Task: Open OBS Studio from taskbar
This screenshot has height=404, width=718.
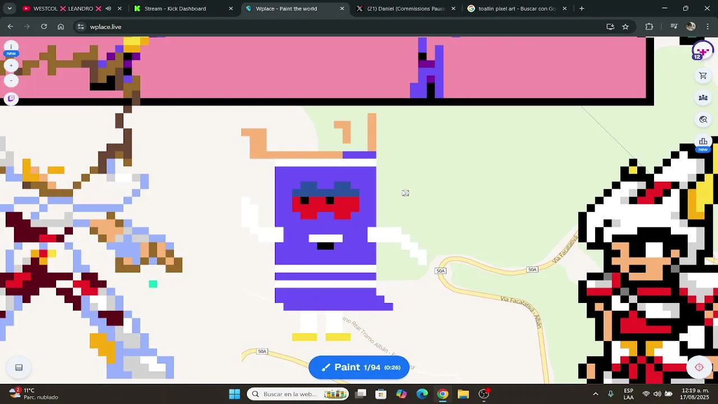Action: [x=484, y=394]
